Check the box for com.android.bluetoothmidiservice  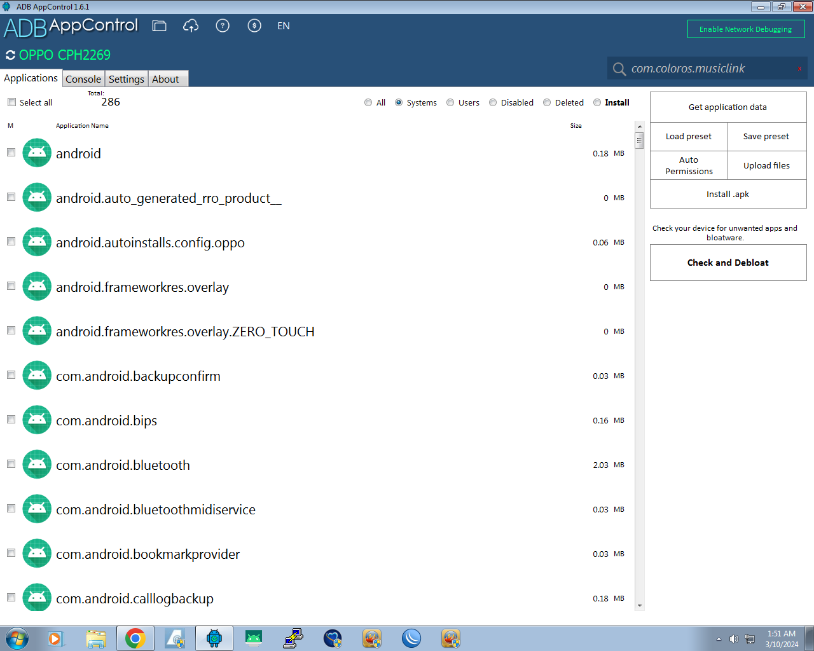coord(11,509)
